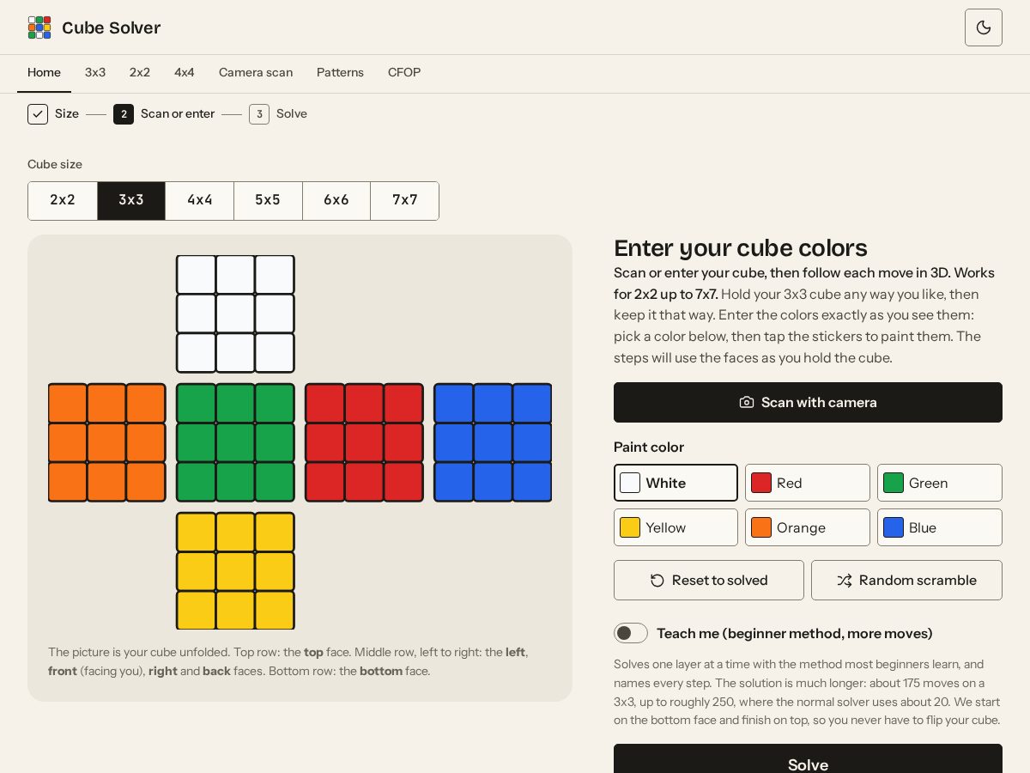Click the Cube Solver logo icon

click(39, 27)
